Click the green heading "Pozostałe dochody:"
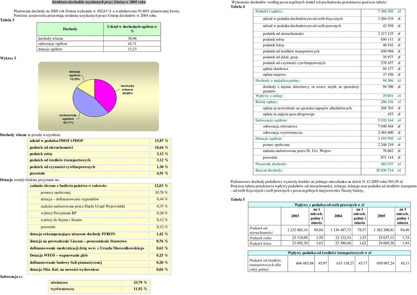 click(271, 164)
